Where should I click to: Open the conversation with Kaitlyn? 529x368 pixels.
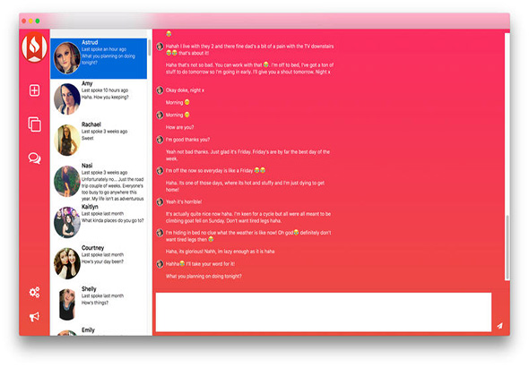point(99,222)
